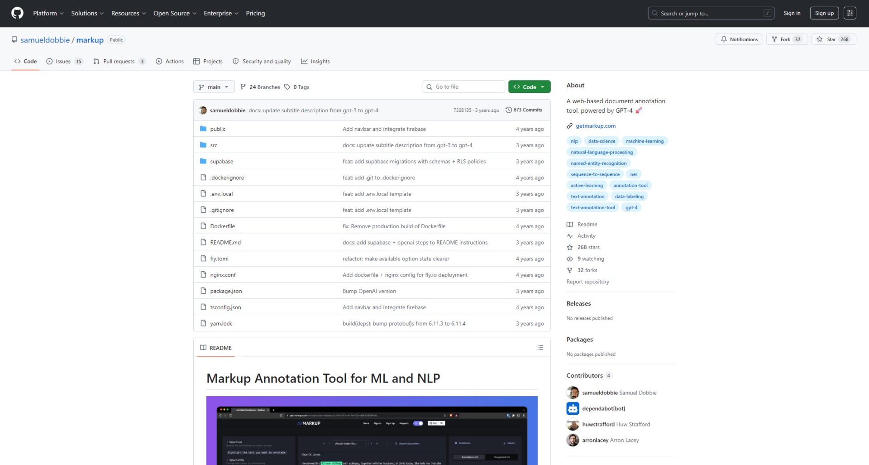
Task: Click the Search or jump to field
Action: (x=711, y=13)
